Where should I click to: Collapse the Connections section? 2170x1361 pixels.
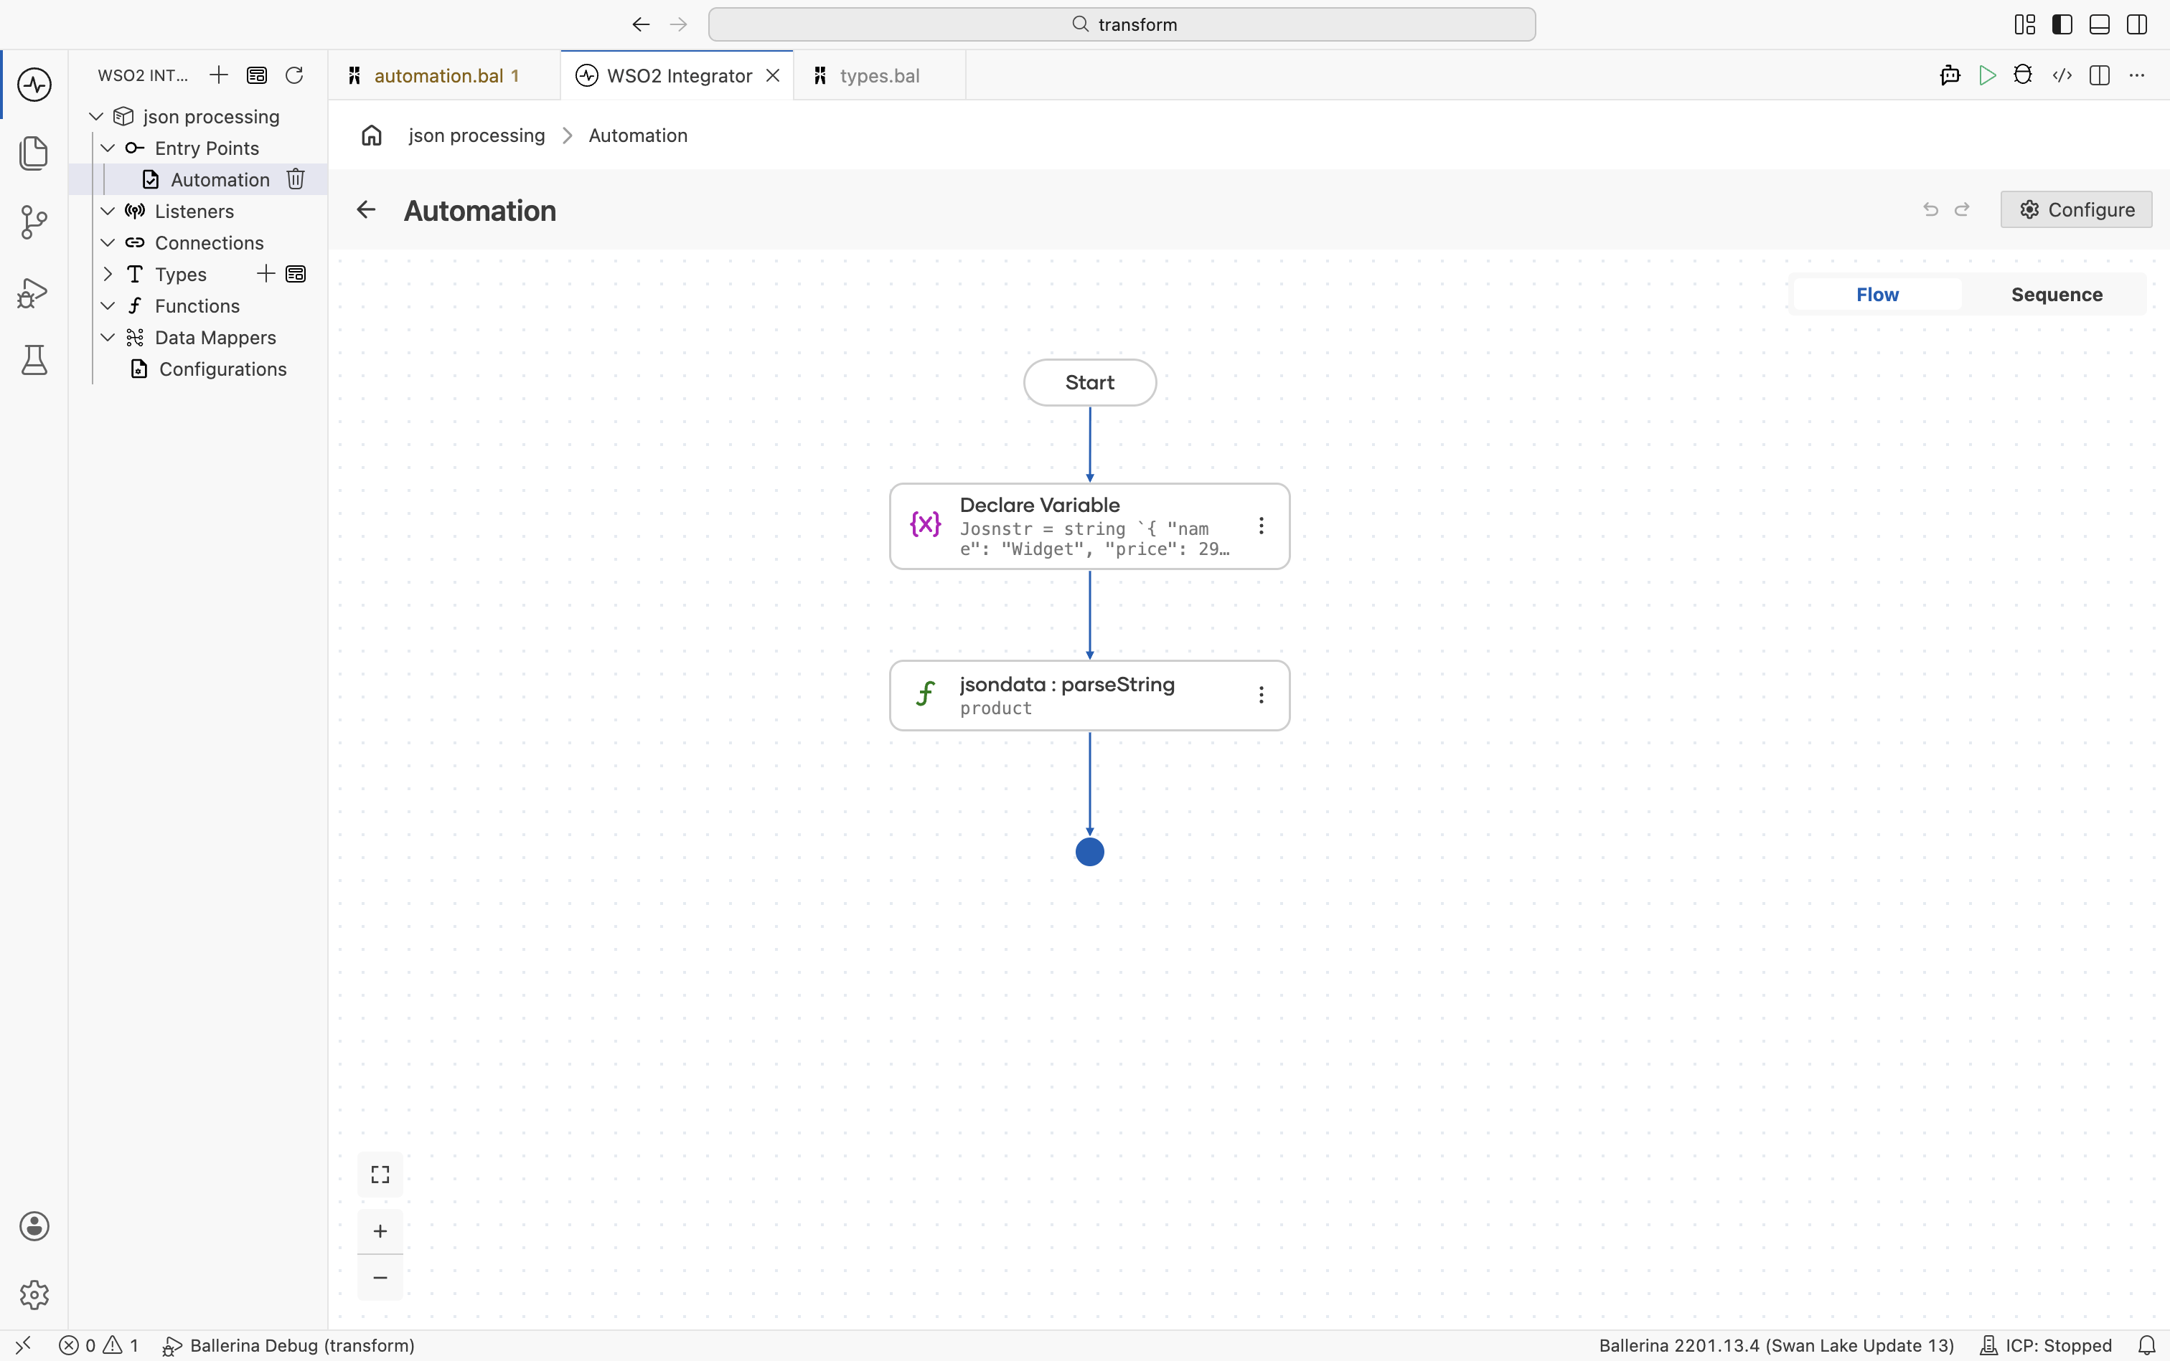107,242
